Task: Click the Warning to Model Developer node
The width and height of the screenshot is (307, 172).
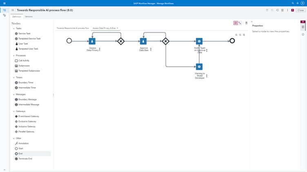Action: tap(199, 67)
